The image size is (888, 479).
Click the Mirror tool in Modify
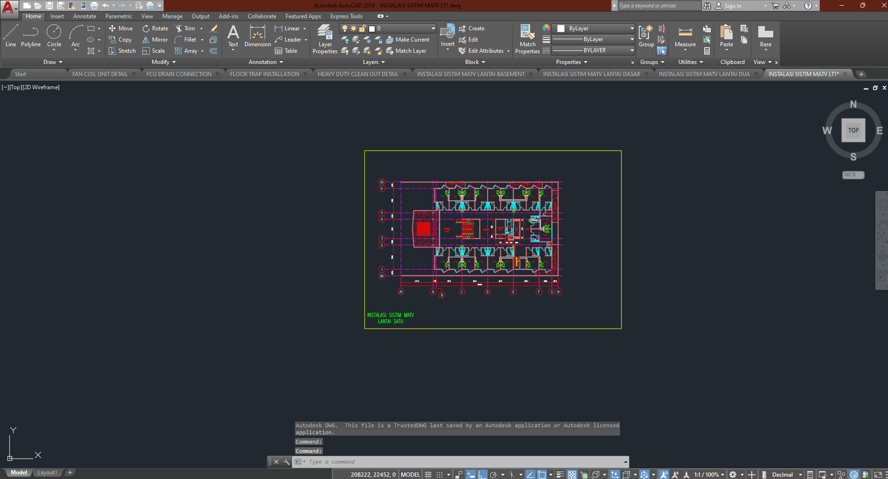click(x=155, y=40)
